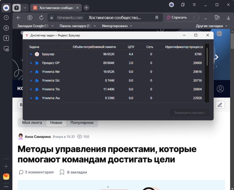Open the Спросить three-dot options

(194, 18)
